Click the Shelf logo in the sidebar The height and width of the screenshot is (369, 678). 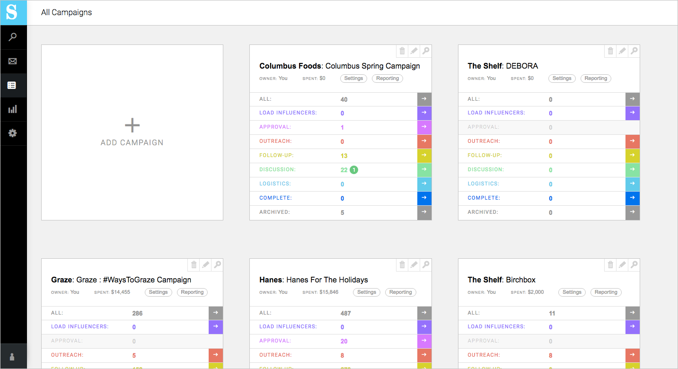(x=13, y=12)
